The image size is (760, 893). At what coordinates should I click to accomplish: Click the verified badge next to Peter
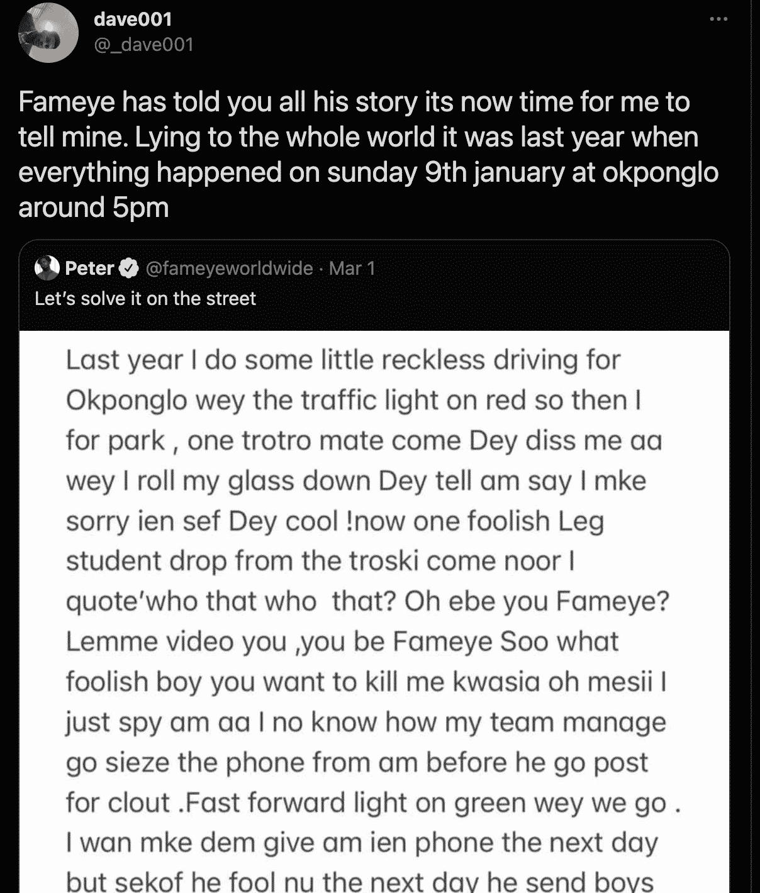coord(129,269)
